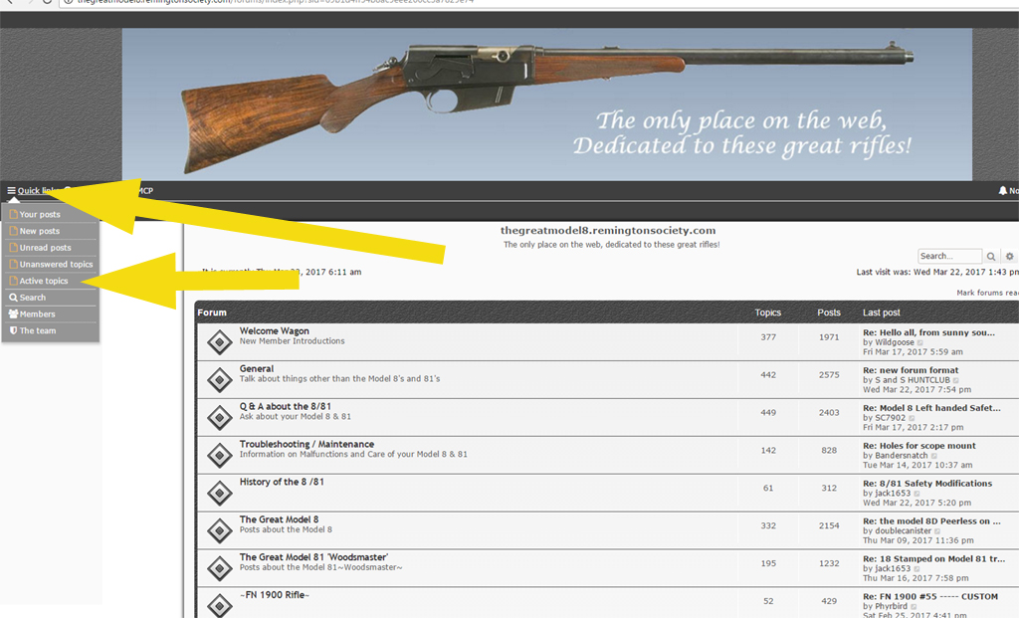View latest post icon next to Phyrbird

pos(914,606)
